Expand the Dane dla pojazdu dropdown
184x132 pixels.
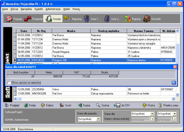(98, 119)
